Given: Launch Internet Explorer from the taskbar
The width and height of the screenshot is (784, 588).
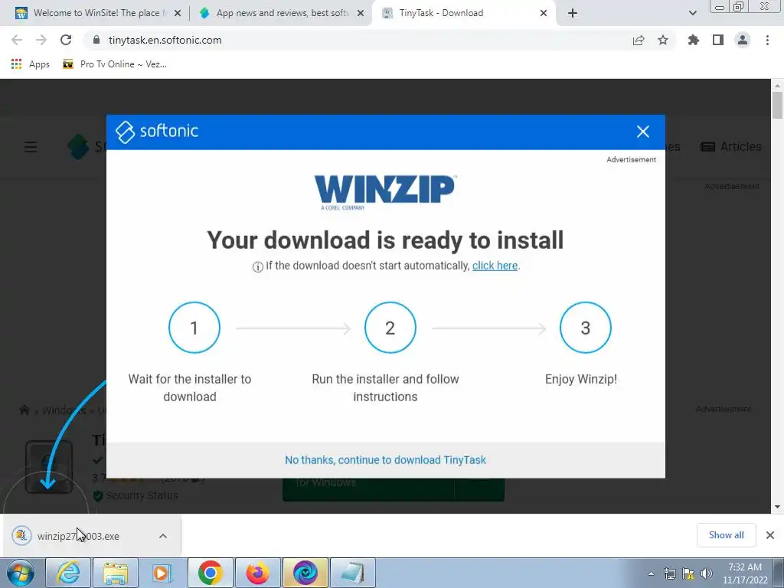Looking at the screenshot, I should [x=68, y=573].
